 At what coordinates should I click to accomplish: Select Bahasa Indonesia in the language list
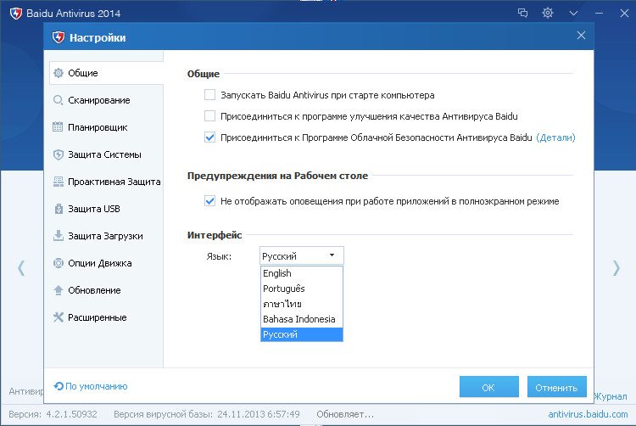301,319
